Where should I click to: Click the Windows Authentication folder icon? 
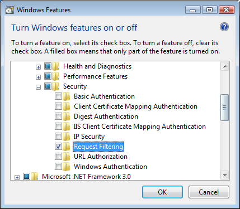66,167
